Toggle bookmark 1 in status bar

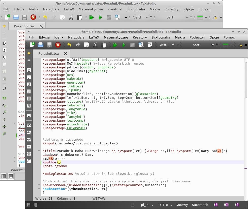point(216,205)
